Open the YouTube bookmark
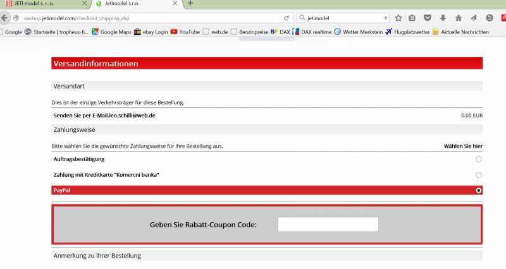The image size is (506, 269). (x=185, y=32)
